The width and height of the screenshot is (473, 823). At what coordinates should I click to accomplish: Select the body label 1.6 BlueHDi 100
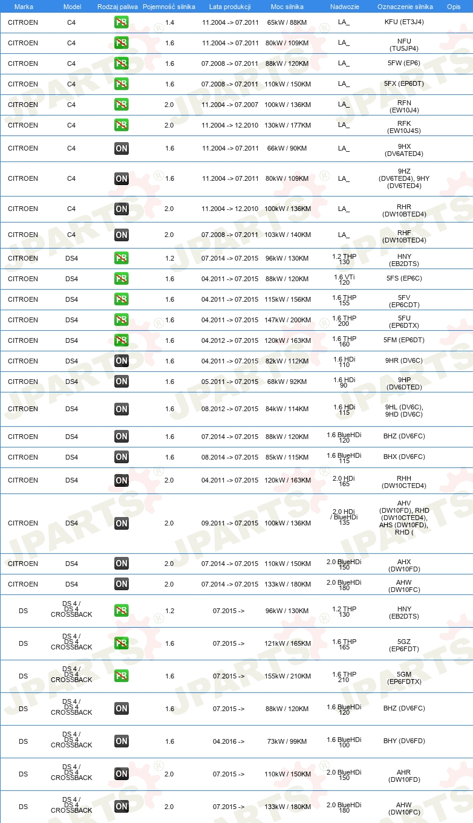coord(344,741)
